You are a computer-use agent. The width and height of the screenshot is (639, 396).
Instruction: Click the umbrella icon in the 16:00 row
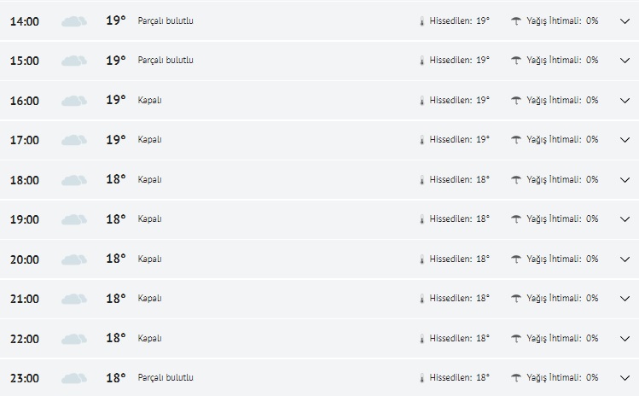point(516,100)
